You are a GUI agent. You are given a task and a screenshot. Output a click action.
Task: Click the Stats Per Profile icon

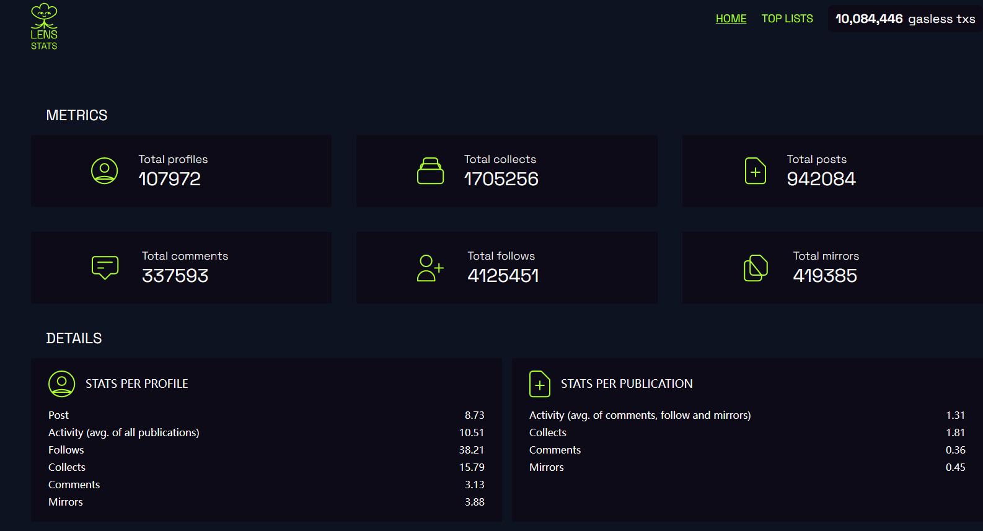pyautogui.click(x=61, y=384)
